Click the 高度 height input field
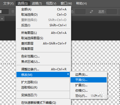The height and width of the screenshot is (105, 120). 112,12
